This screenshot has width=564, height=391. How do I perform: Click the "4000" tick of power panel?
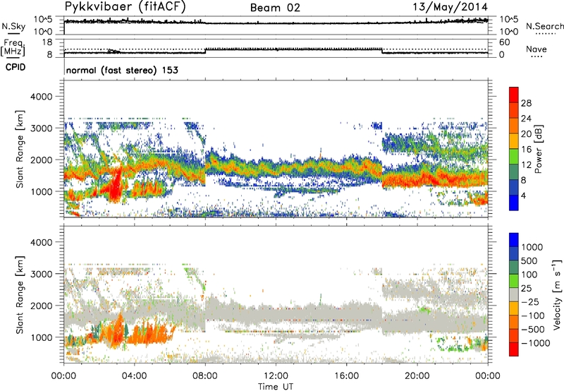pos(41,97)
